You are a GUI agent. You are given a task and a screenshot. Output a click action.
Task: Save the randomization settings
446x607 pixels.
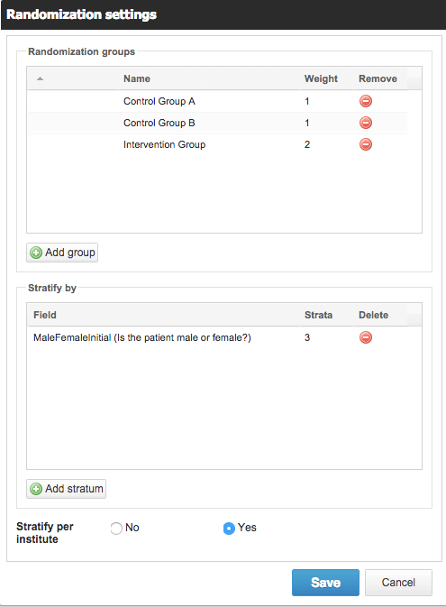click(x=325, y=583)
